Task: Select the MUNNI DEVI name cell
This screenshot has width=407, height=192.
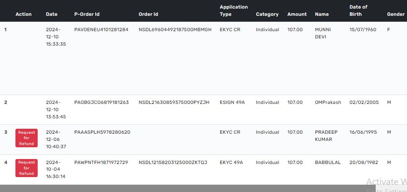Action: [323, 33]
